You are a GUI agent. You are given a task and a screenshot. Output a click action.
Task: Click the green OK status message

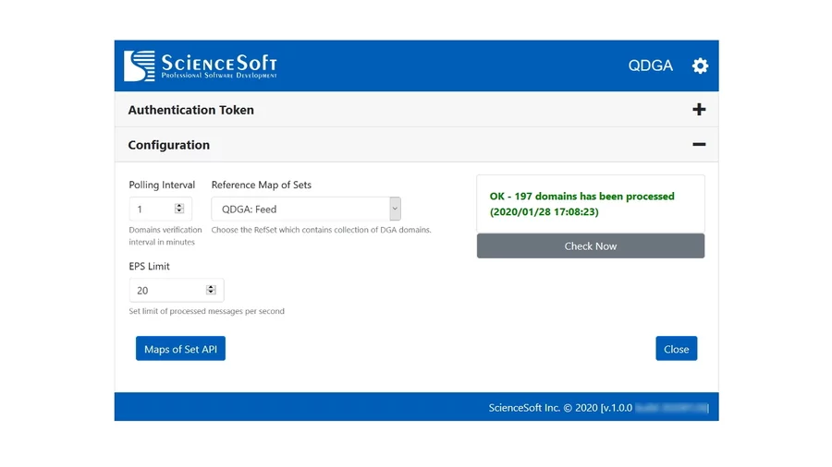click(582, 204)
